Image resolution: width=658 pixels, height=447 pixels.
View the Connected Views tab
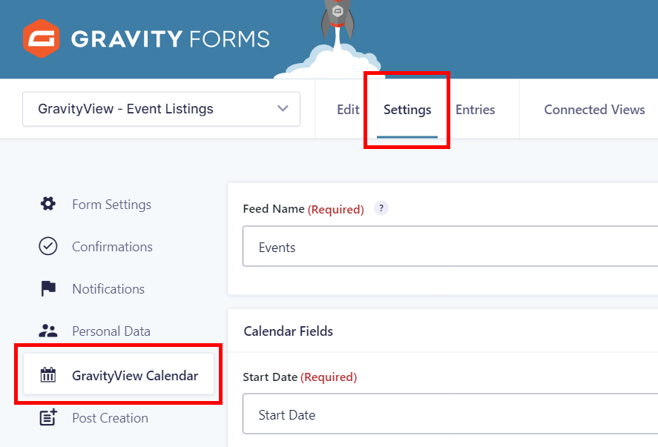(x=594, y=109)
